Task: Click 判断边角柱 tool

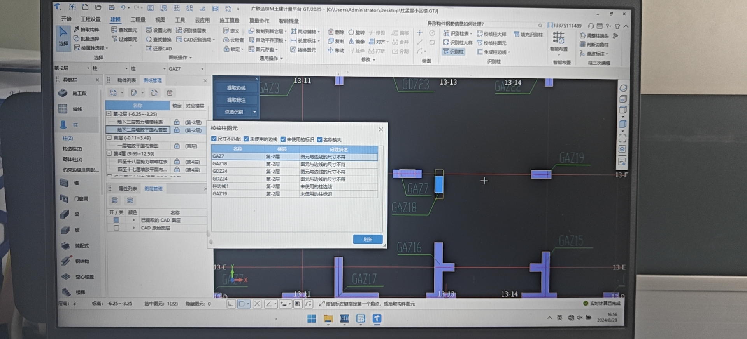Action: click(594, 45)
